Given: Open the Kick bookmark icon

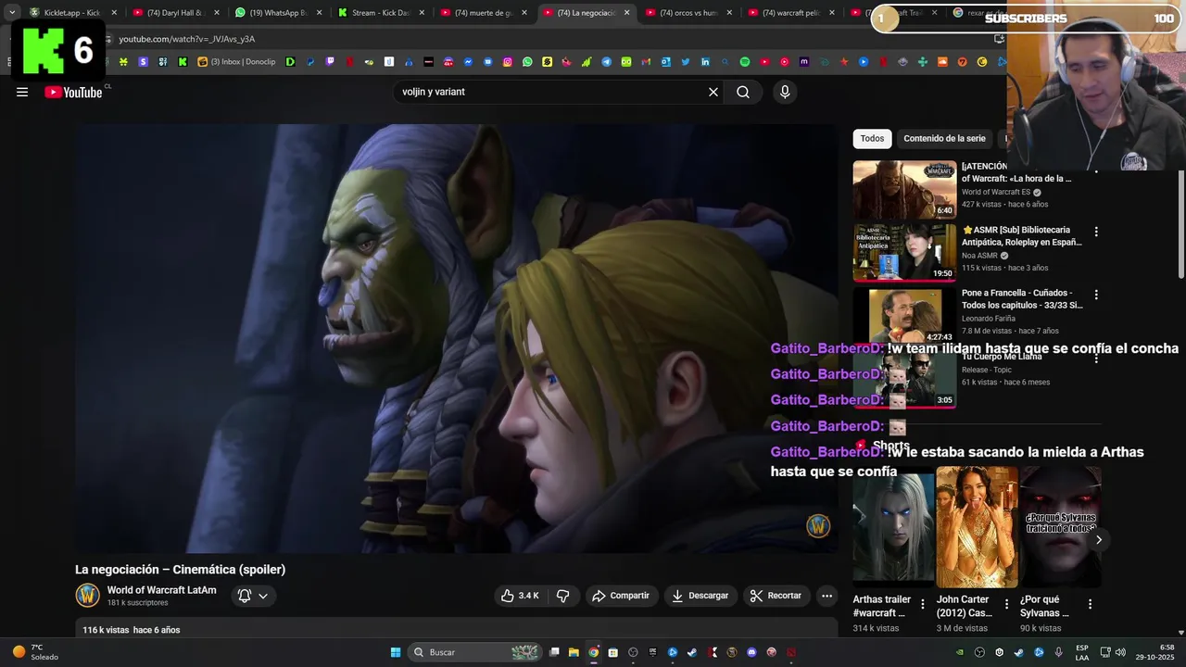Looking at the screenshot, I should pyautogui.click(x=183, y=62).
